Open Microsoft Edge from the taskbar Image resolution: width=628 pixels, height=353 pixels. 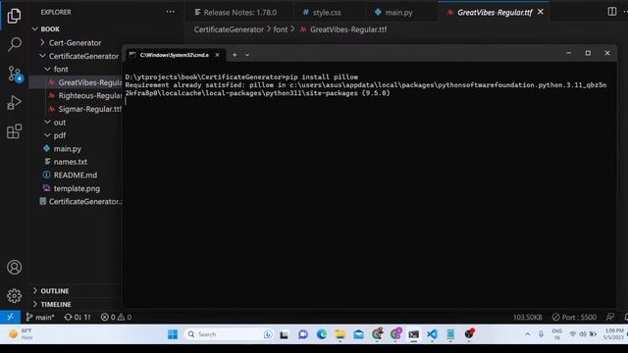click(x=322, y=334)
